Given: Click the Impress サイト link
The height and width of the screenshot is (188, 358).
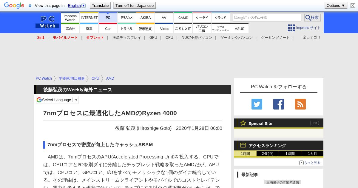Looking at the screenshot, I should (x=308, y=28).
